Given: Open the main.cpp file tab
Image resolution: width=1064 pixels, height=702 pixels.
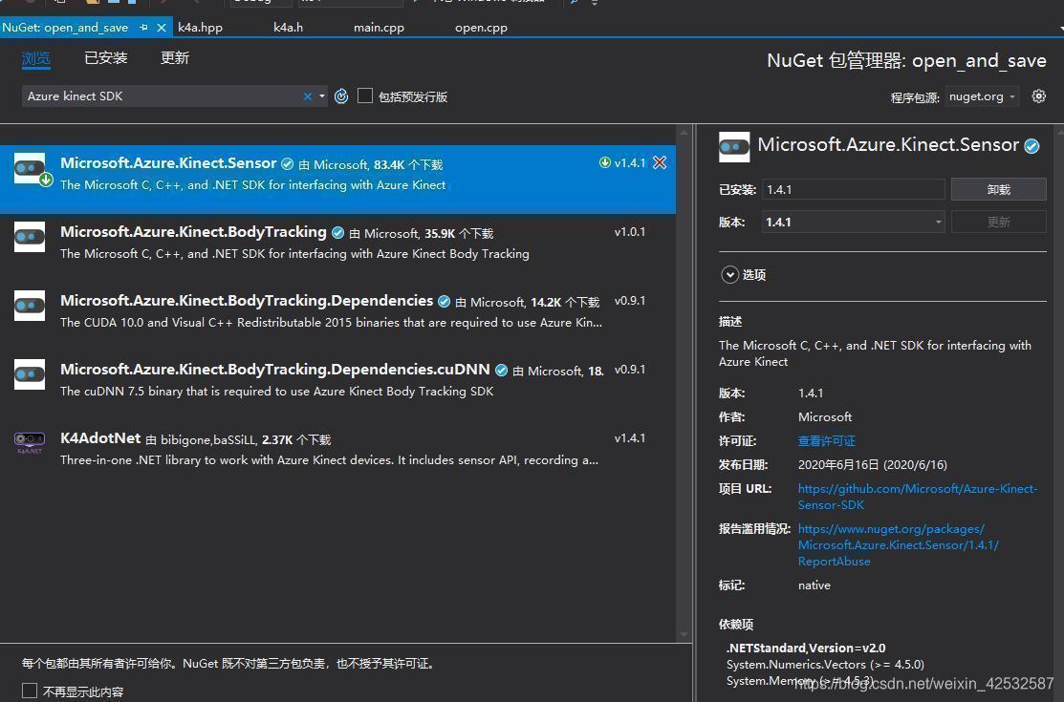Looking at the screenshot, I should point(379,27).
